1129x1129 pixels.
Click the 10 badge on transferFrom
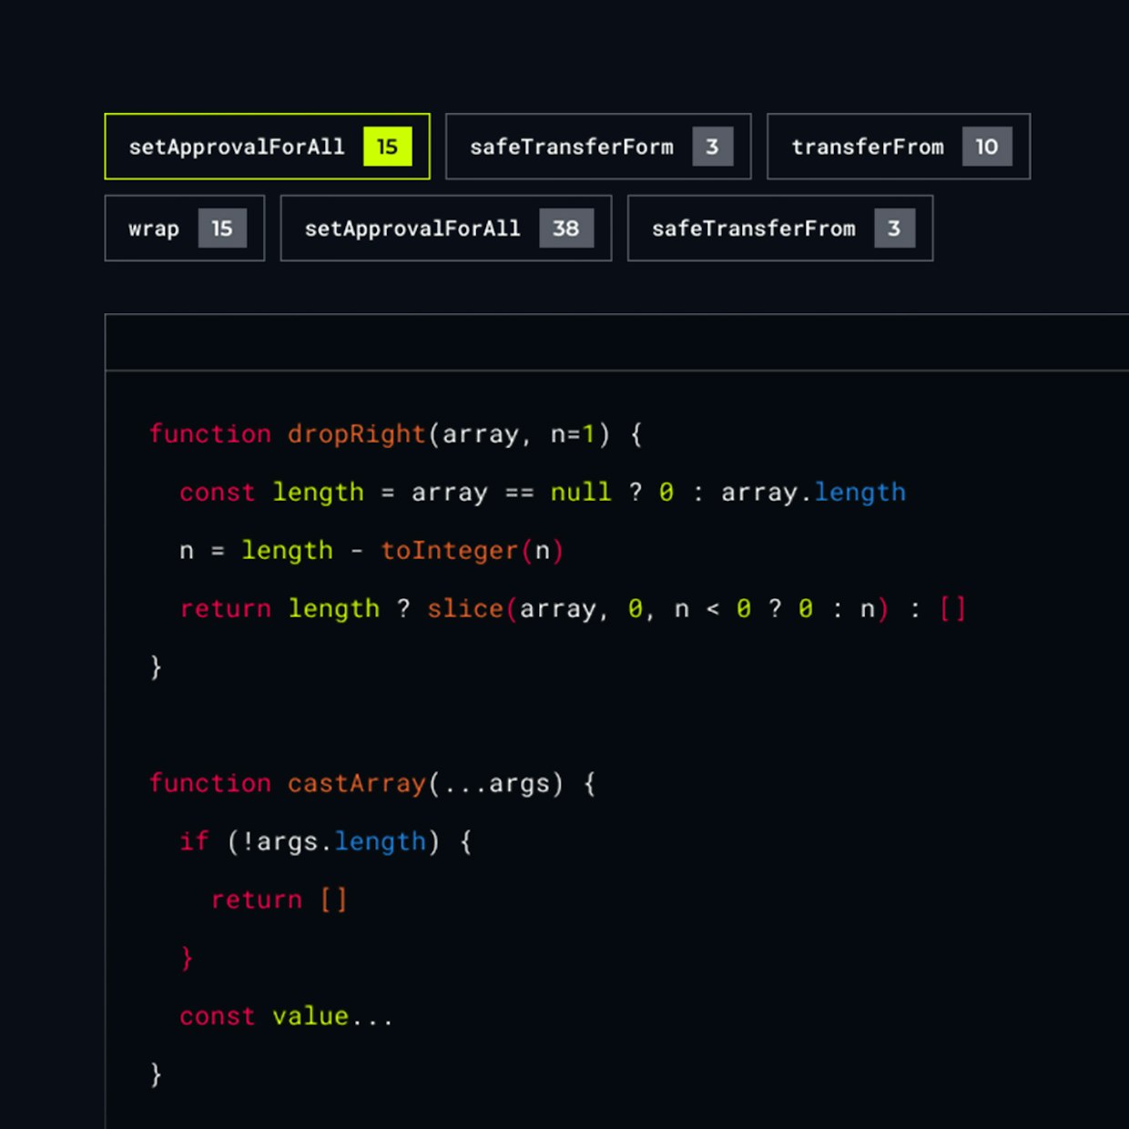pos(987,147)
